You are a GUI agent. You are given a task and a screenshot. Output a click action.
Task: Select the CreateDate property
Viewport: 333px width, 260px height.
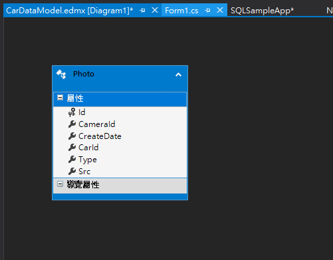coord(100,136)
